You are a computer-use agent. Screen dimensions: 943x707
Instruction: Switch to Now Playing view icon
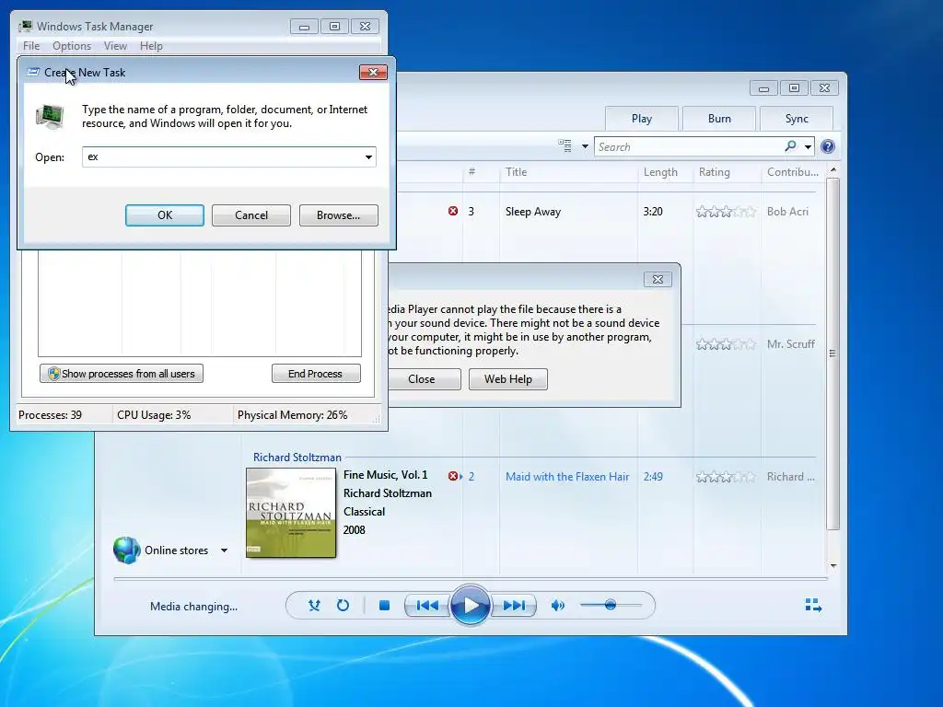(x=813, y=606)
